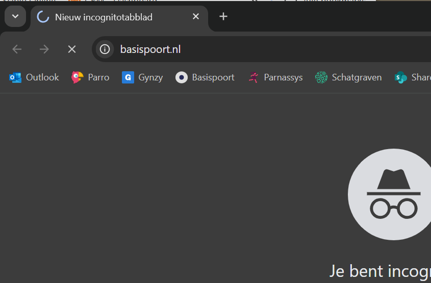This screenshot has height=283, width=431.
Task: Open a new tab with plus button
Action: click(223, 16)
